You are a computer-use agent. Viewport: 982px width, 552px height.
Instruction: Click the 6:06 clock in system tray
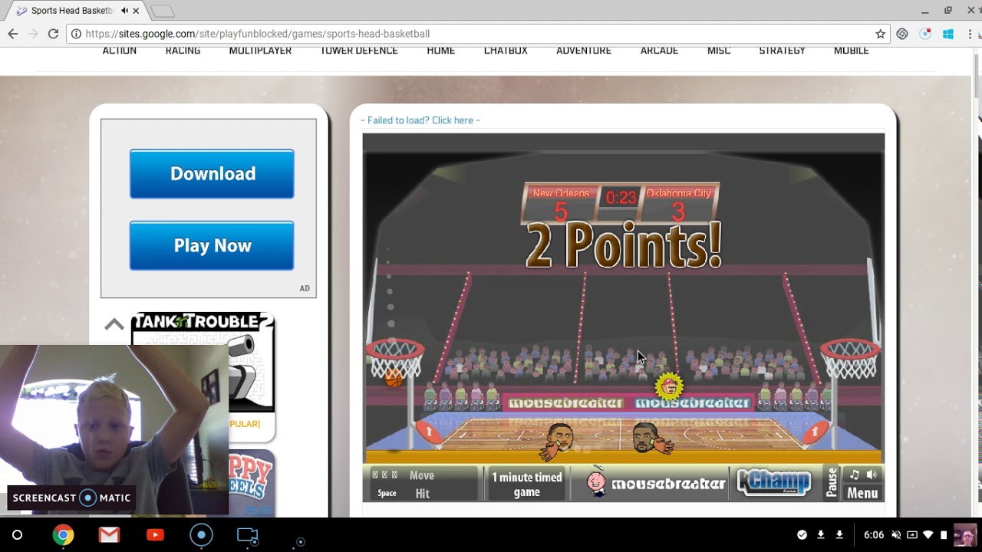(x=874, y=535)
